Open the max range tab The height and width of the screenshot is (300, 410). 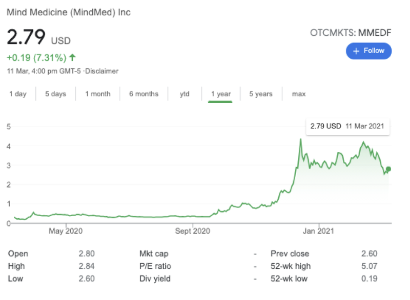[299, 94]
